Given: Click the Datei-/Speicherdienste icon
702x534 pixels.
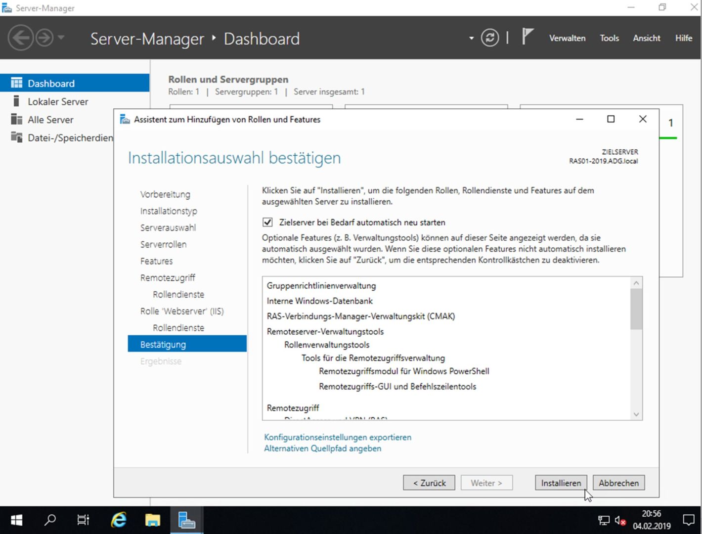Looking at the screenshot, I should pyautogui.click(x=17, y=137).
